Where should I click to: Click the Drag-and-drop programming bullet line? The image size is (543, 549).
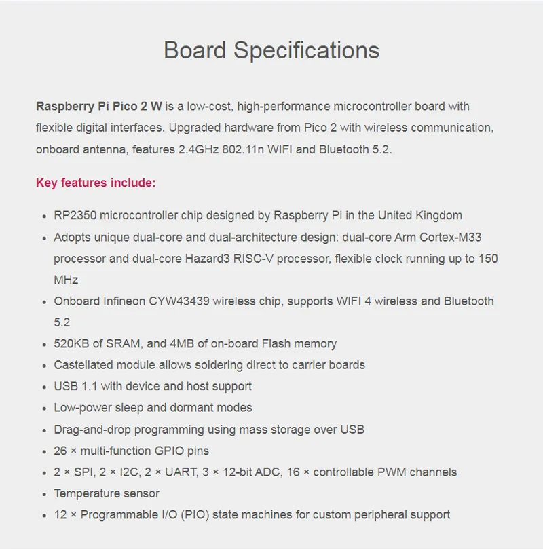click(x=209, y=429)
